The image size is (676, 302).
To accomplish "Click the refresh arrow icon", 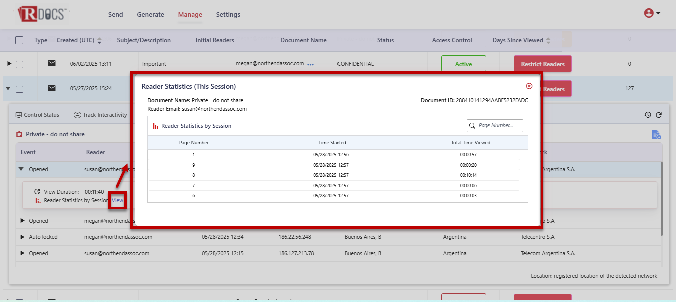I will coord(659,115).
